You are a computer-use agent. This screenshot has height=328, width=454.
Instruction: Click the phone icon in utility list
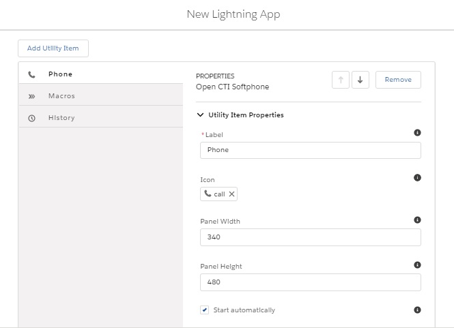(x=31, y=74)
